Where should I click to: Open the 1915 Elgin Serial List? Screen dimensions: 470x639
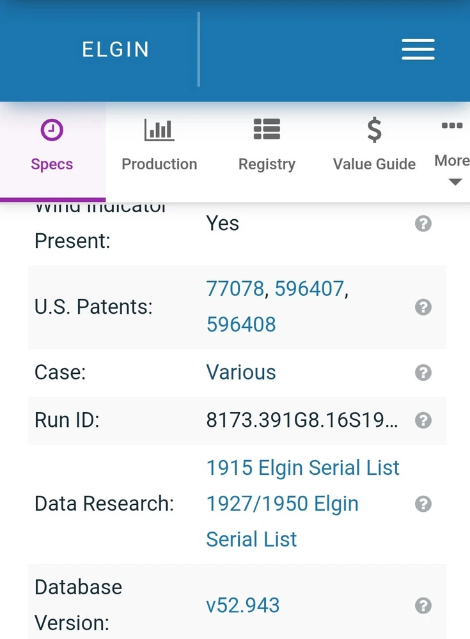point(302,468)
